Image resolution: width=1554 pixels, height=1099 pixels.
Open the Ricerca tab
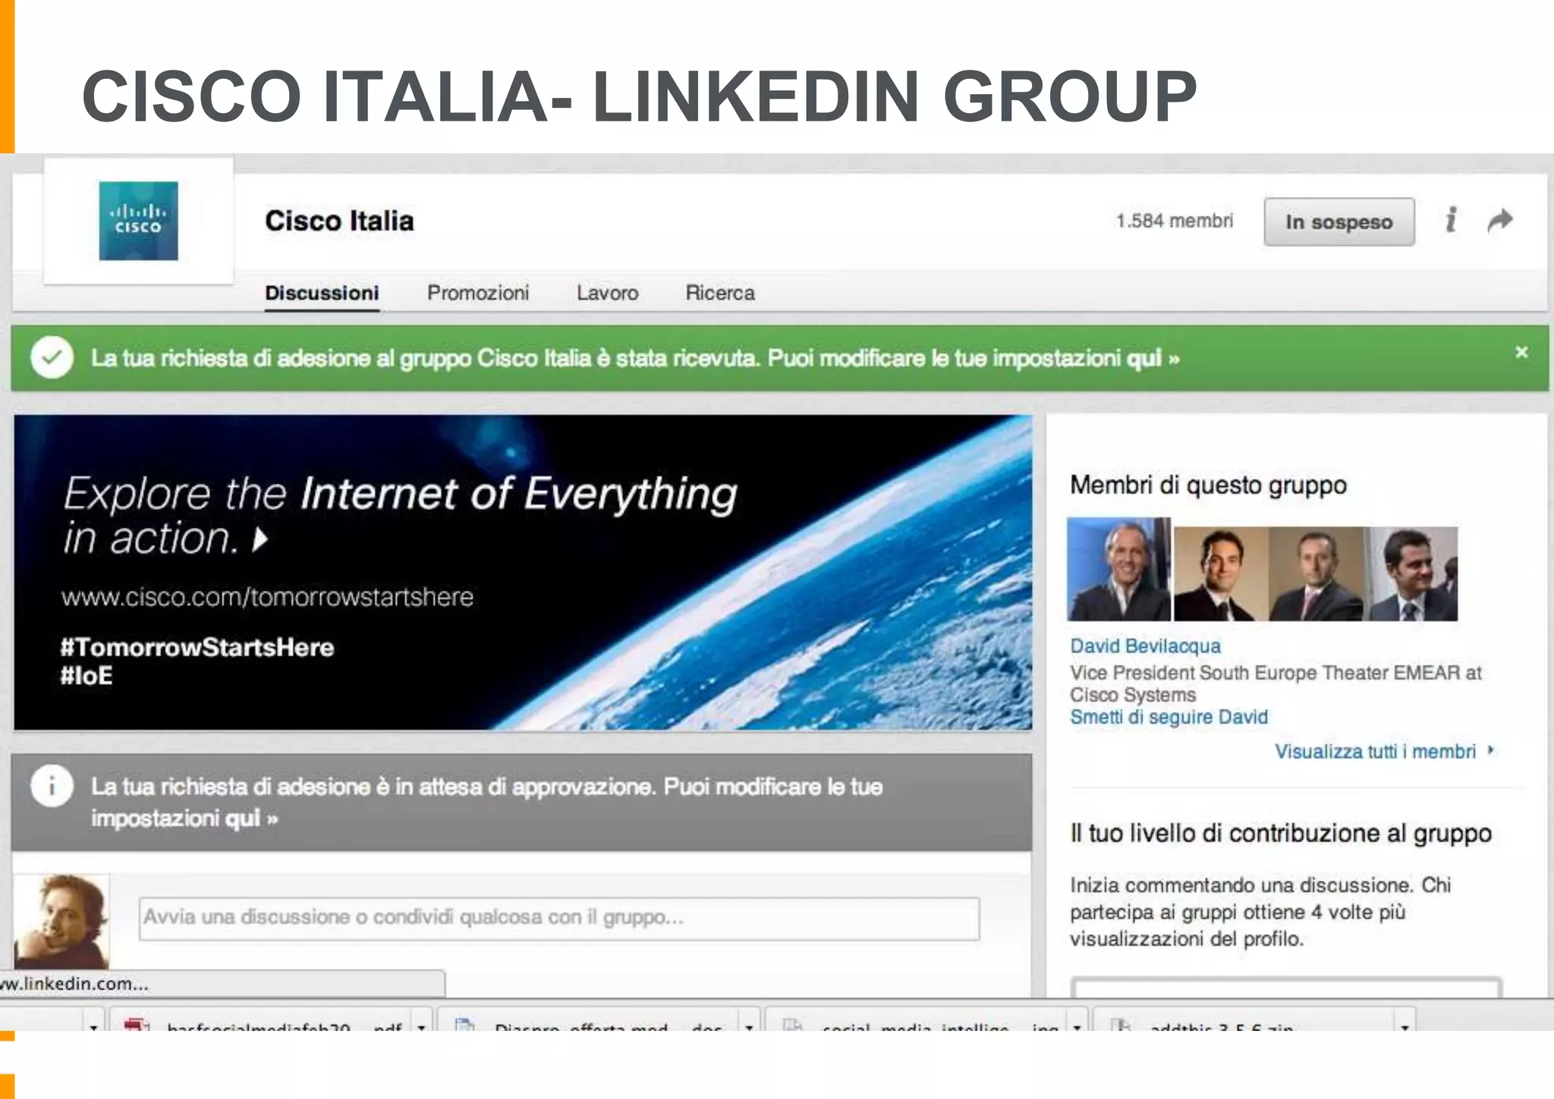pyautogui.click(x=720, y=293)
